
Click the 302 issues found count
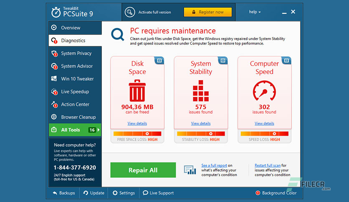(x=264, y=107)
